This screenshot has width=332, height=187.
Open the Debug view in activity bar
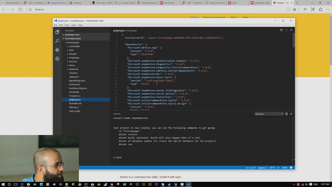coord(57,59)
